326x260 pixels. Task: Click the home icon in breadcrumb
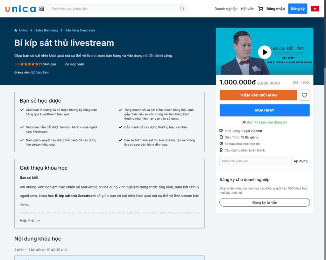pos(16,30)
